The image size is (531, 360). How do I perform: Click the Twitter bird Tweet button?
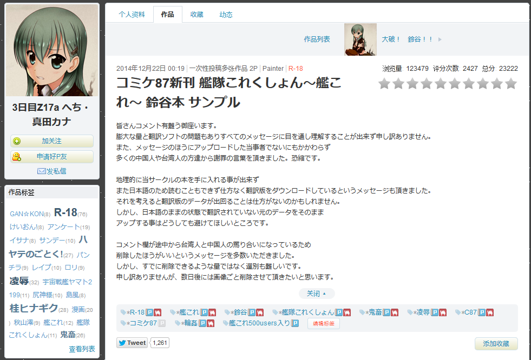click(x=132, y=343)
